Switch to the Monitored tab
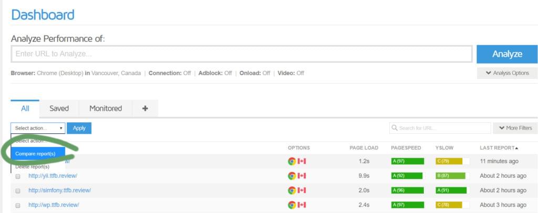The image size is (538, 213). point(105,109)
